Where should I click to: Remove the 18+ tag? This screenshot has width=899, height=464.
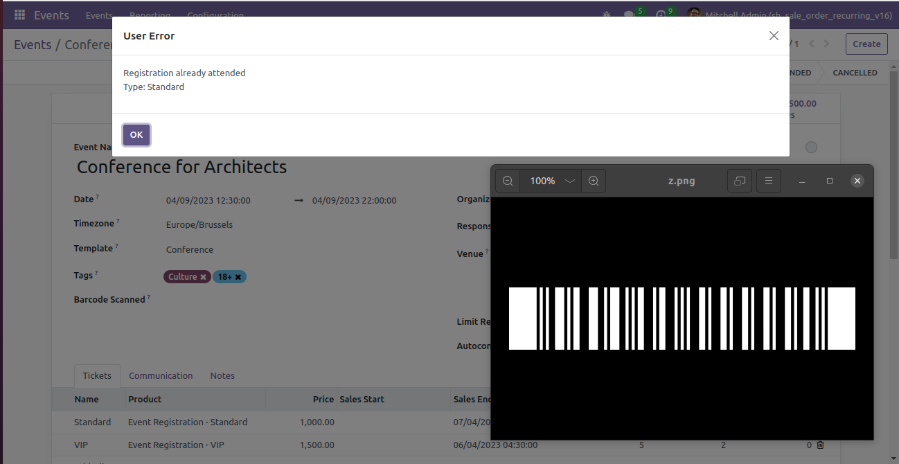(x=238, y=277)
